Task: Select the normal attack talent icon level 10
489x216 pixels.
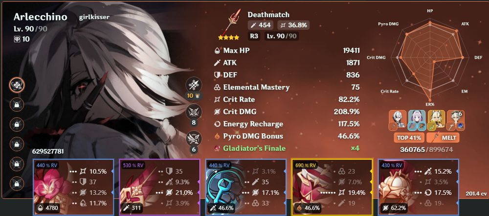Action: point(194,85)
